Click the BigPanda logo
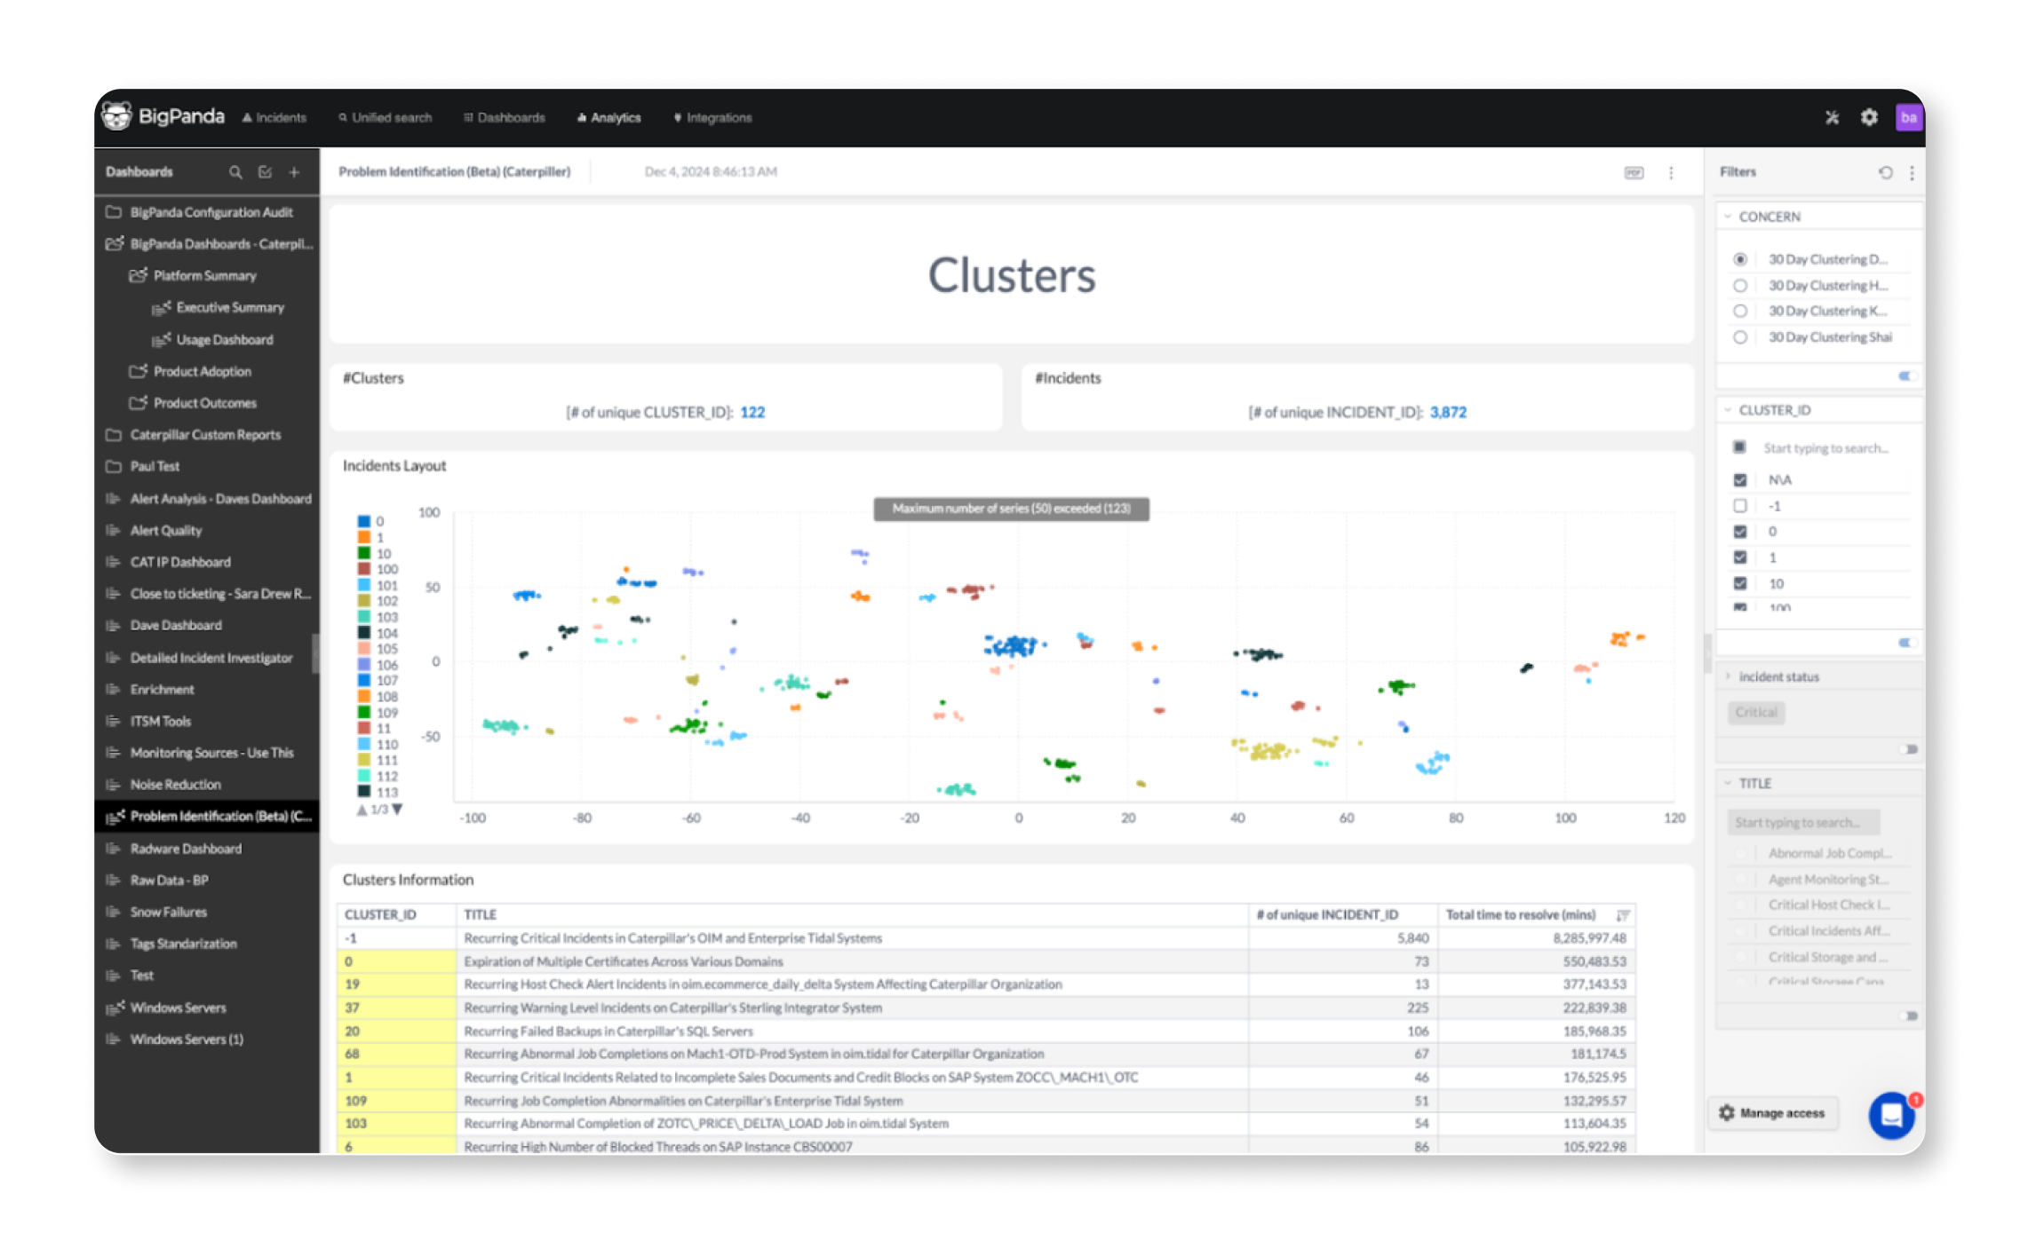 pyautogui.click(x=163, y=116)
